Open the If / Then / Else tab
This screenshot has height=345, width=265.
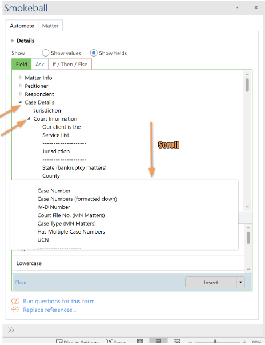pos(70,64)
